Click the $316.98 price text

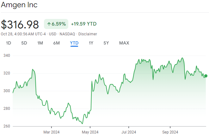(20, 25)
